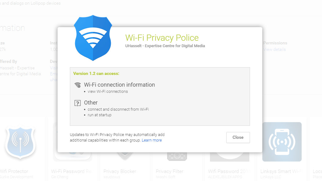Open the Linksys Smart Wi-Fi app icon
322x181 pixels.
click(282, 142)
